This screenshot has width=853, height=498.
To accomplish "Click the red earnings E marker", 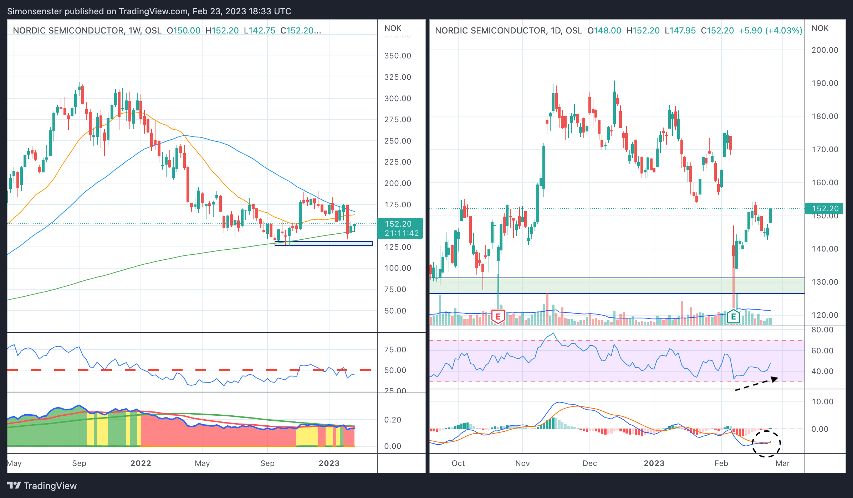I will (x=498, y=316).
